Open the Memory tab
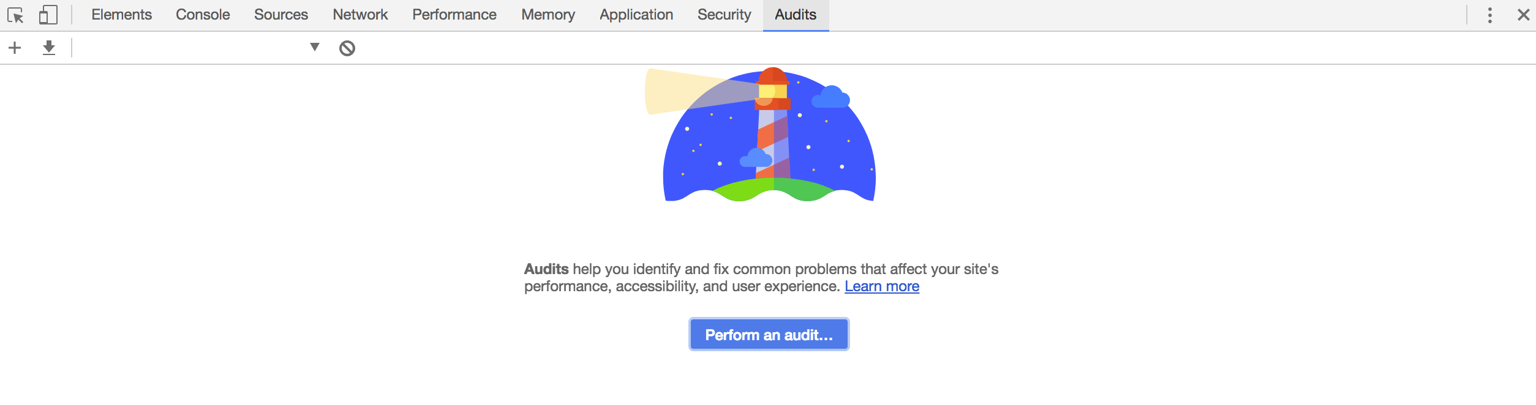1536x405 pixels. [548, 15]
